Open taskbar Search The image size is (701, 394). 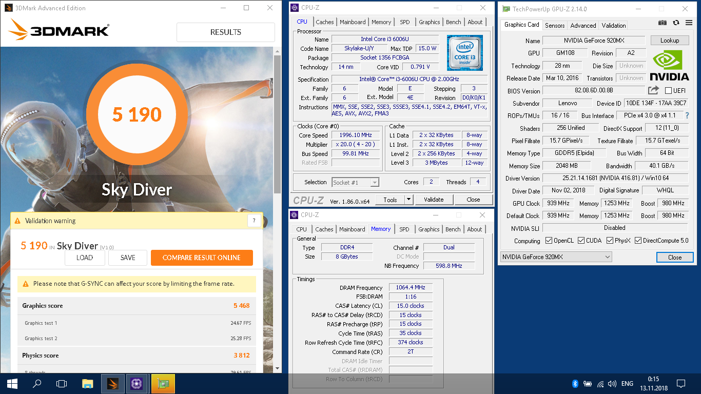(x=37, y=383)
